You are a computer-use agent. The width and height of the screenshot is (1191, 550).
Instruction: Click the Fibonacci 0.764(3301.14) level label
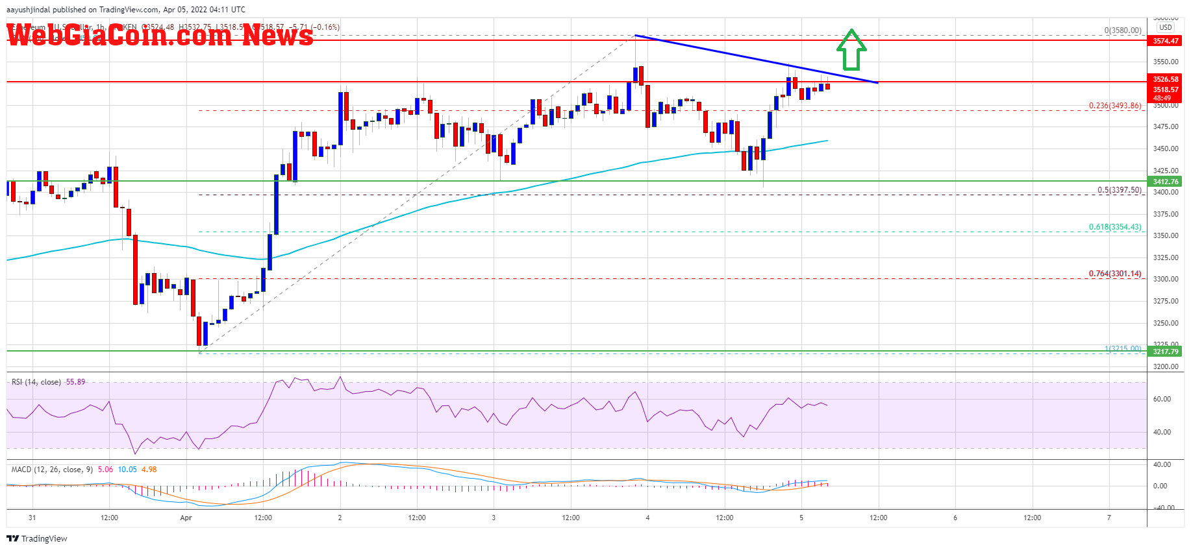pyautogui.click(x=1115, y=274)
